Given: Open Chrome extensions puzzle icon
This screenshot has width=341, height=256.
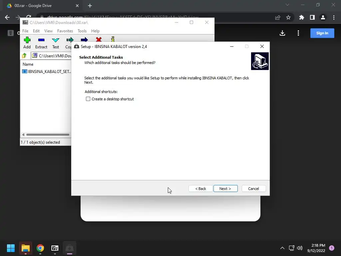Looking at the screenshot, I should click(x=301, y=17).
